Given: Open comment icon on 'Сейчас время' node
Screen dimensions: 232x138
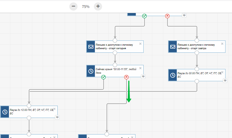Looking at the screenshot, I should point(143,77).
